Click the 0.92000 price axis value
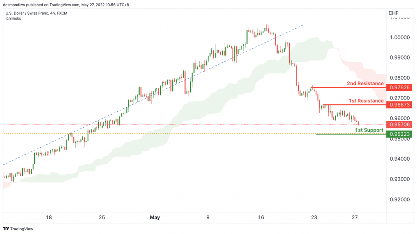 400,199
